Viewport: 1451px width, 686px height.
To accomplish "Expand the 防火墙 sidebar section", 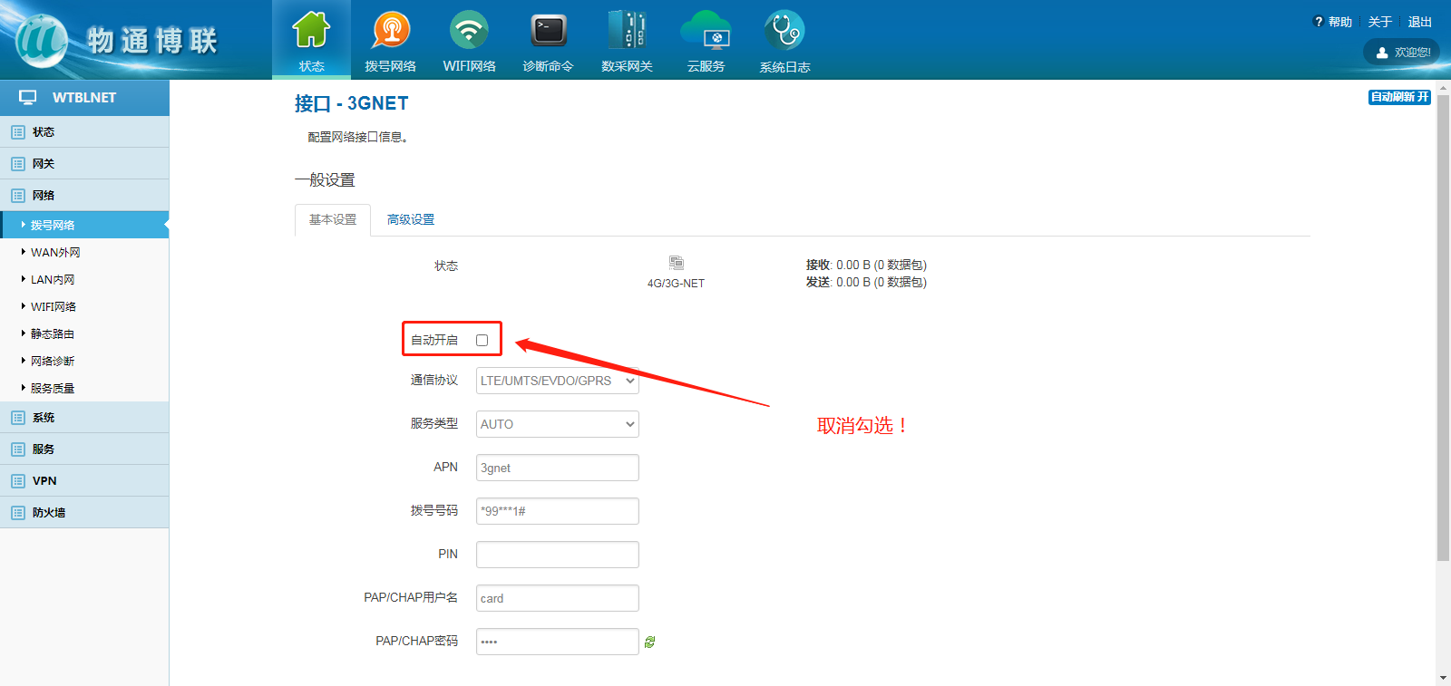I will click(84, 513).
